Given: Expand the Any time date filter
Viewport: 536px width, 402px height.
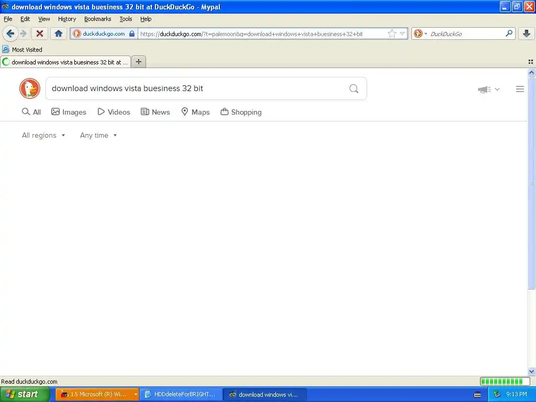Looking at the screenshot, I should [98, 136].
